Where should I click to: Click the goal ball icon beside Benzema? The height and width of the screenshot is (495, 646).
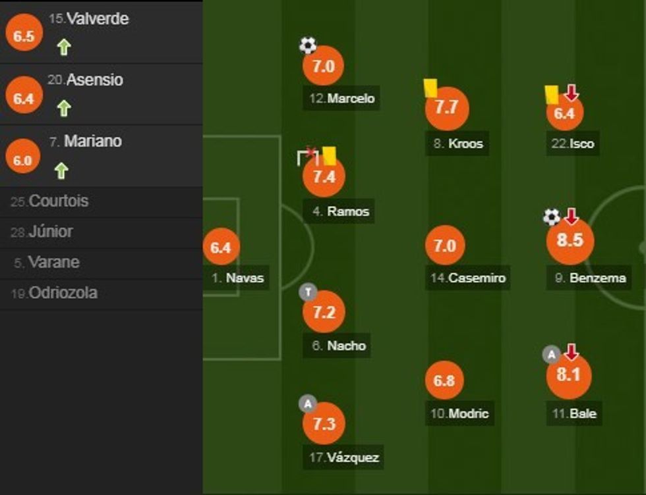(x=552, y=217)
